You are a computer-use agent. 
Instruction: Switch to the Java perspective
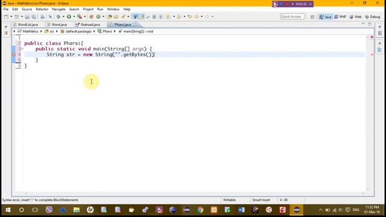[x=326, y=17]
